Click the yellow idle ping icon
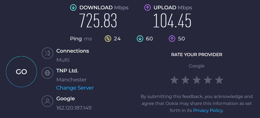Screen dimensions: 260x118 pyautogui.click(x=108, y=39)
